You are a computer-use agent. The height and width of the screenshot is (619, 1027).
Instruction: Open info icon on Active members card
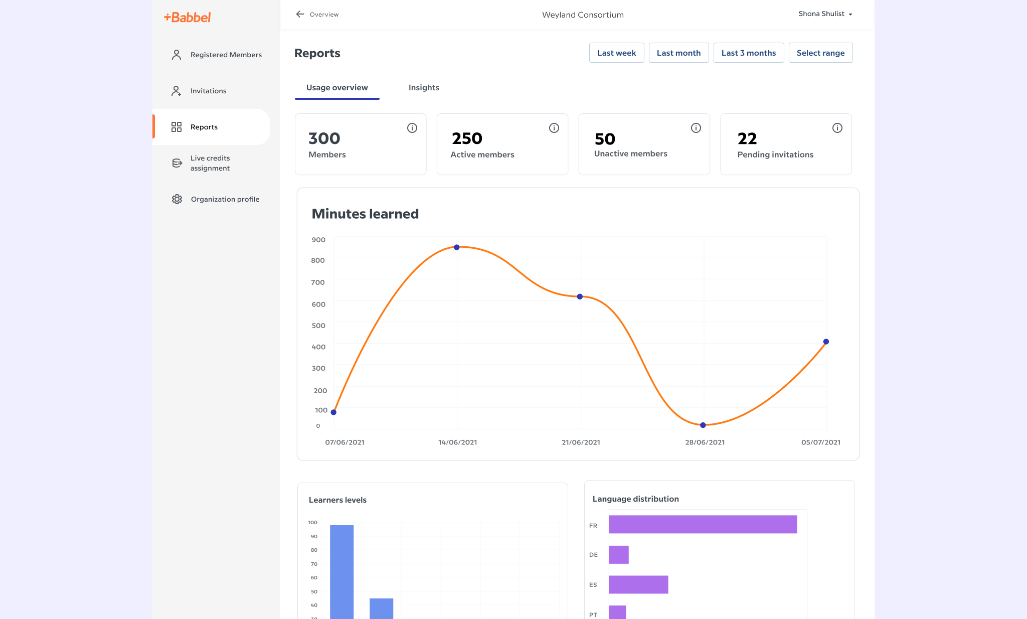pyautogui.click(x=554, y=128)
